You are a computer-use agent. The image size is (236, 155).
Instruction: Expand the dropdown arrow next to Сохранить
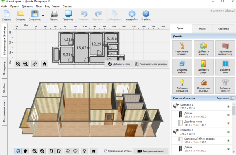click(x=43, y=16)
